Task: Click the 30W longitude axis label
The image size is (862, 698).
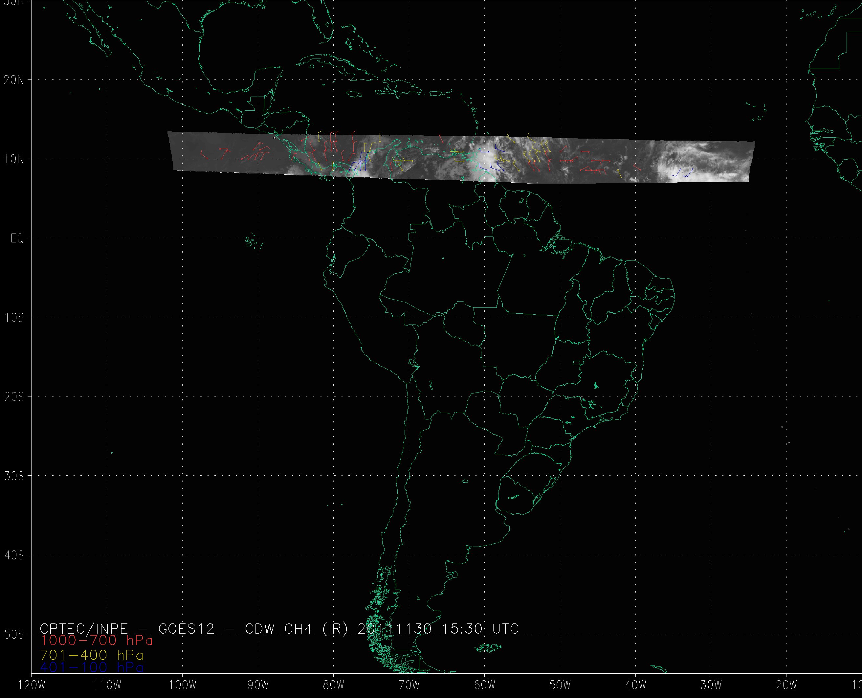Action: pyautogui.click(x=711, y=685)
